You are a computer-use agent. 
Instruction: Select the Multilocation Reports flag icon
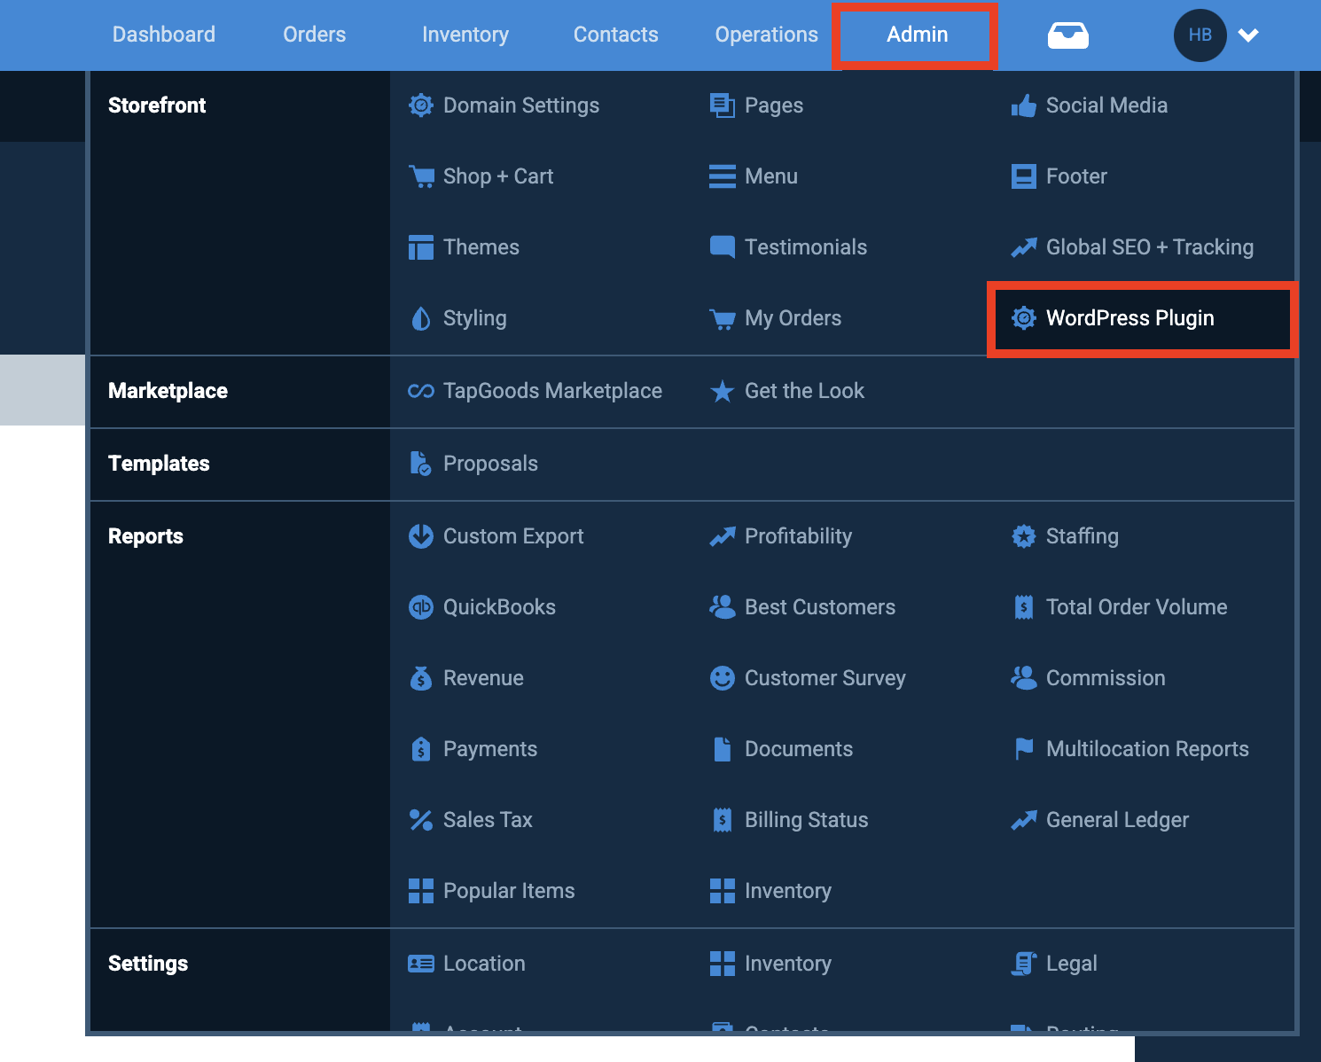pyautogui.click(x=1024, y=748)
